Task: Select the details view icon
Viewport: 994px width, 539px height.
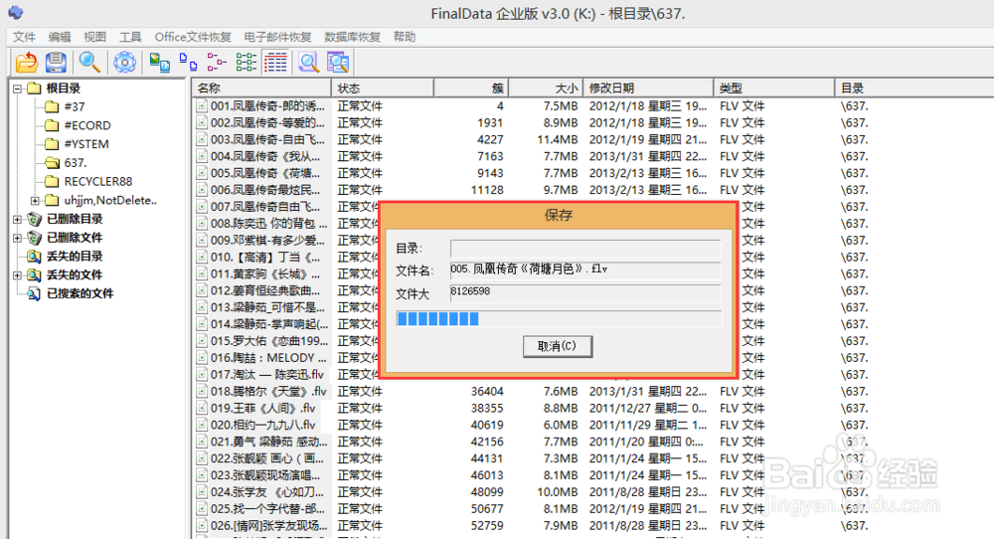Action: point(275,62)
